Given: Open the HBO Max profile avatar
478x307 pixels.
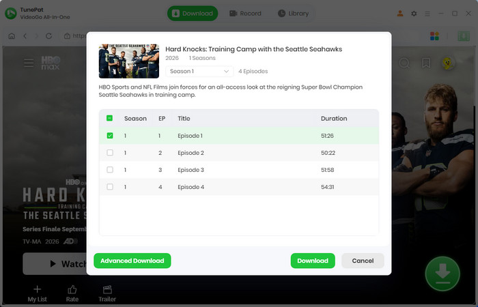Looking at the screenshot, I should click(x=447, y=63).
